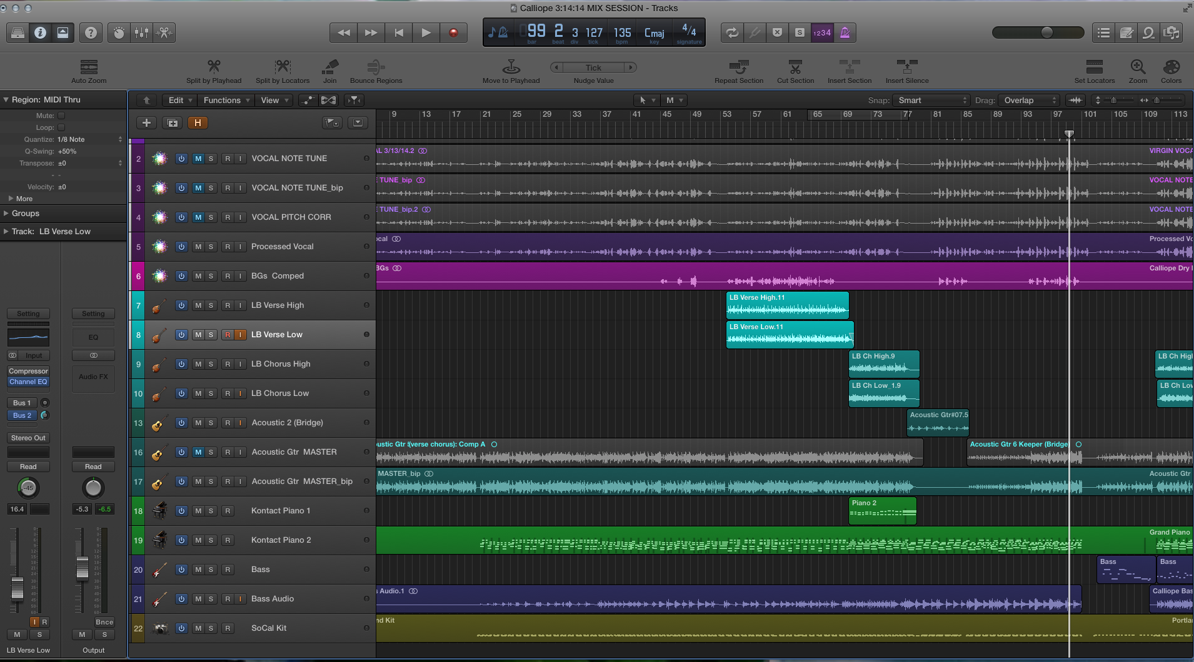Click Split by Locators icon
The width and height of the screenshot is (1194, 662).
(283, 66)
